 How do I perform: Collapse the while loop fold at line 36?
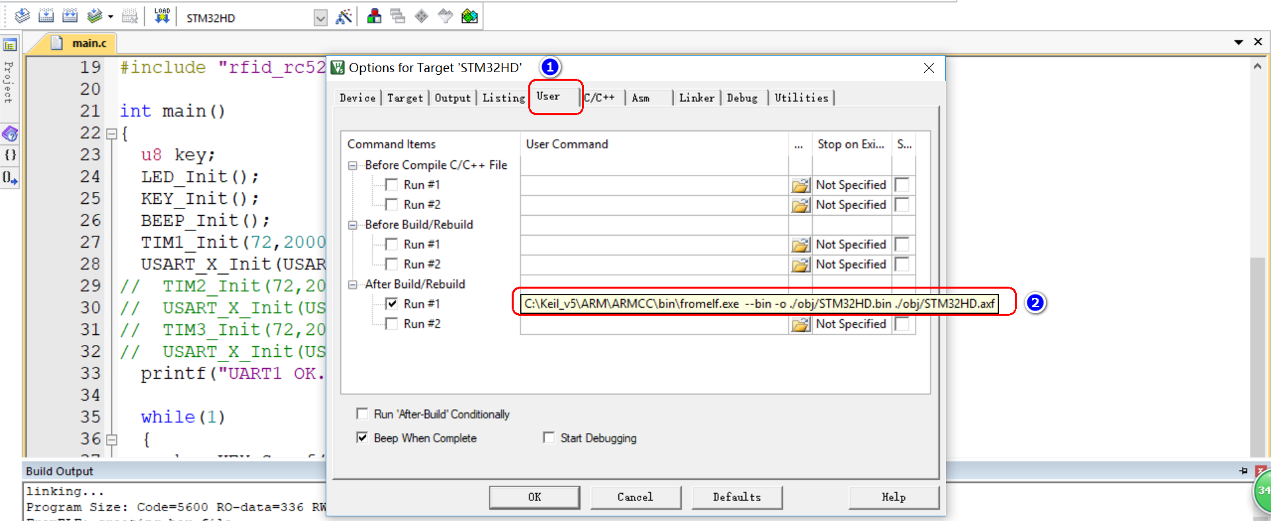coord(112,440)
